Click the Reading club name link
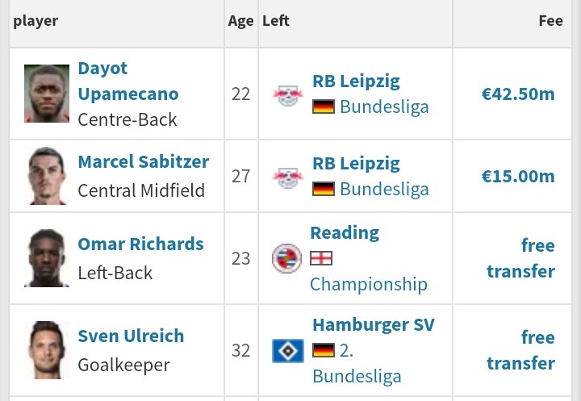Screen dimensions: 581x401 tap(345, 233)
